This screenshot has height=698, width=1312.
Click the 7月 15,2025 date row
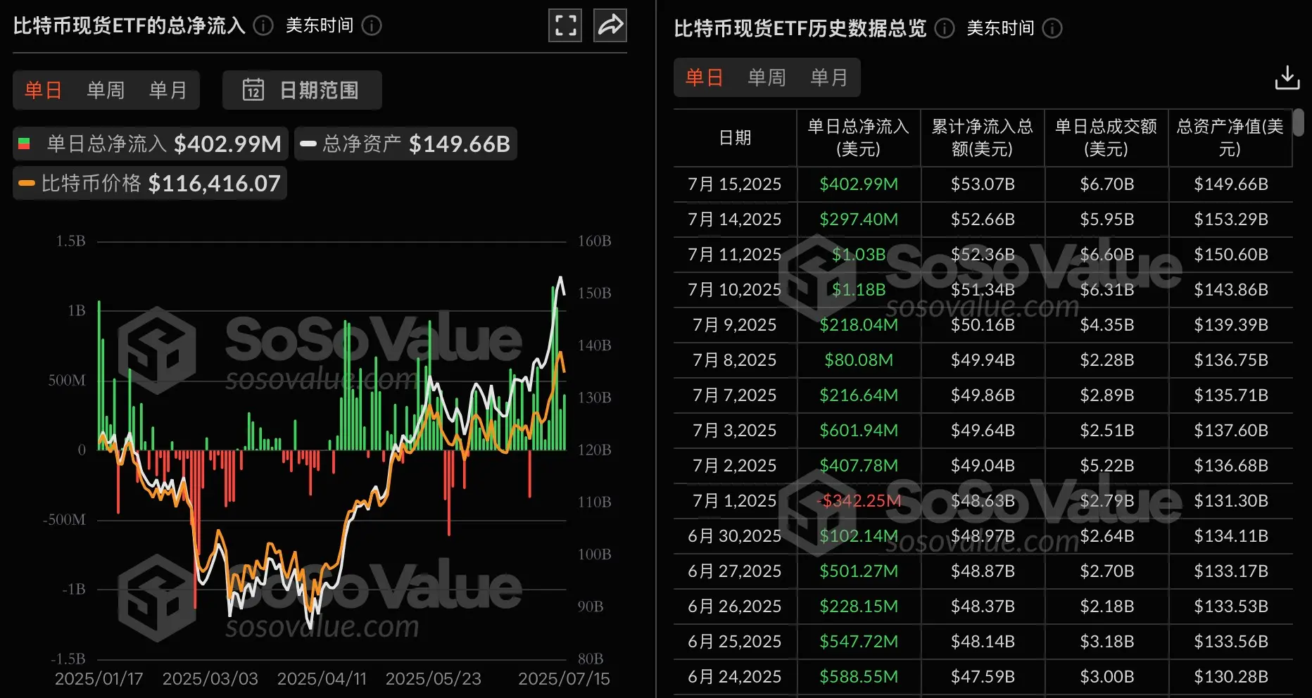pos(734,184)
